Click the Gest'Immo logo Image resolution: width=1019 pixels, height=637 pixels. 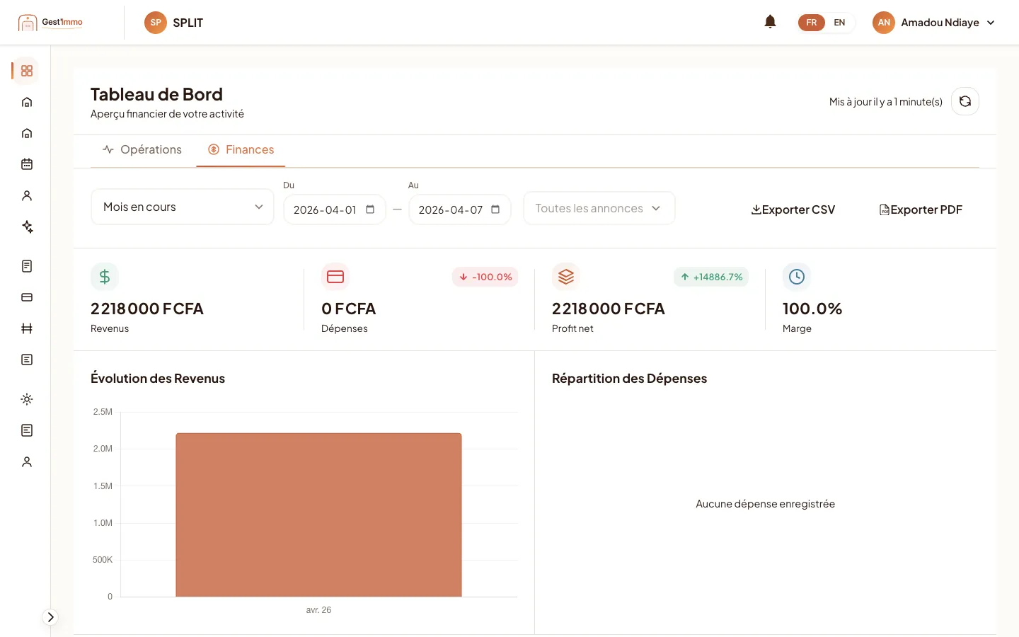(x=50, y=23)
